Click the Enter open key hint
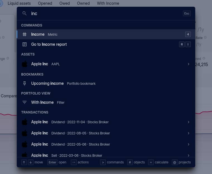Viewport: 212px width, 174px height. [x=52, y=162]
